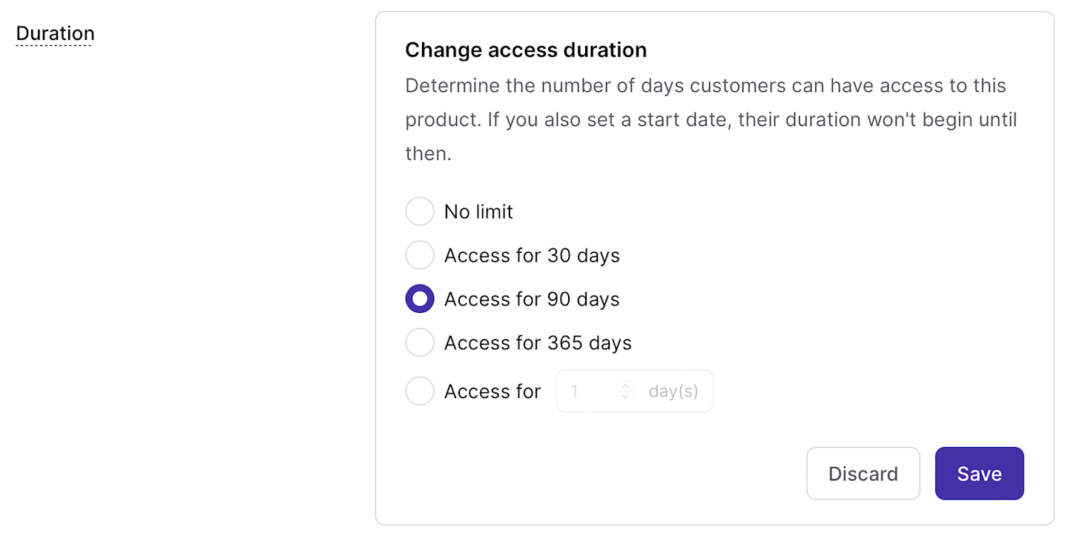Click the 'Access for 365 days' label text
Viewport: 1068px width, 539px height.
tap(538, 343)
